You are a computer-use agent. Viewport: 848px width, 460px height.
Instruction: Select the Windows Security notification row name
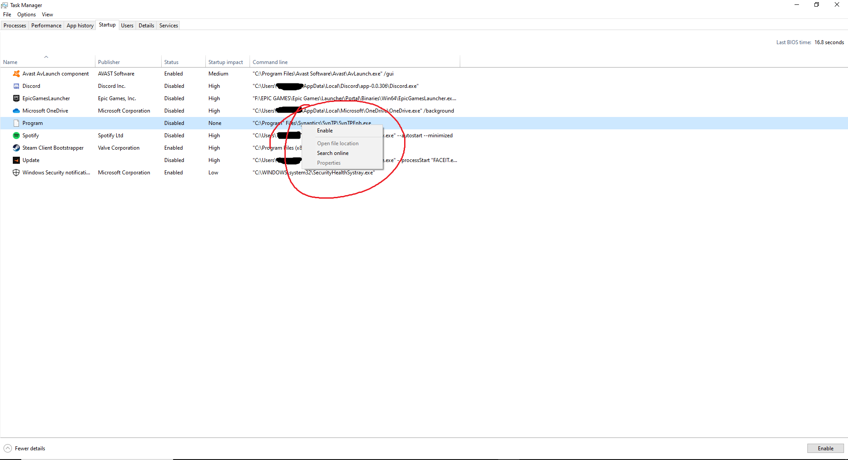coord(56,173)
